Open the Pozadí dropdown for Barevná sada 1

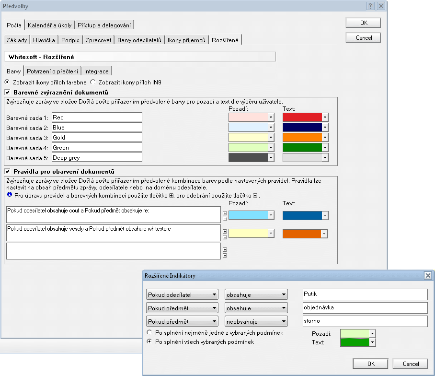tap(271, 117)
